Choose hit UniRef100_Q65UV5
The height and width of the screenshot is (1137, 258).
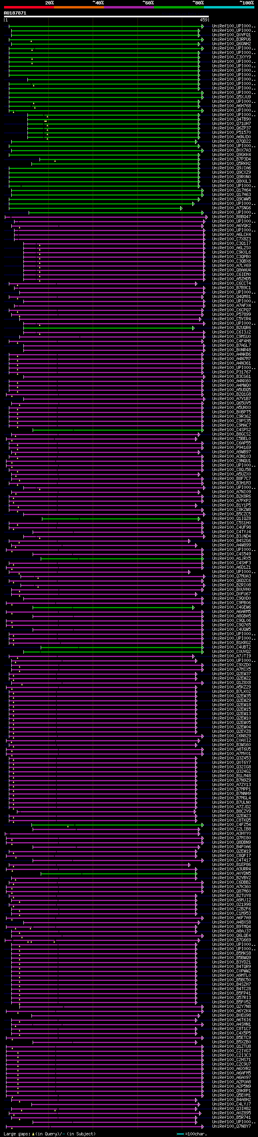231,403
